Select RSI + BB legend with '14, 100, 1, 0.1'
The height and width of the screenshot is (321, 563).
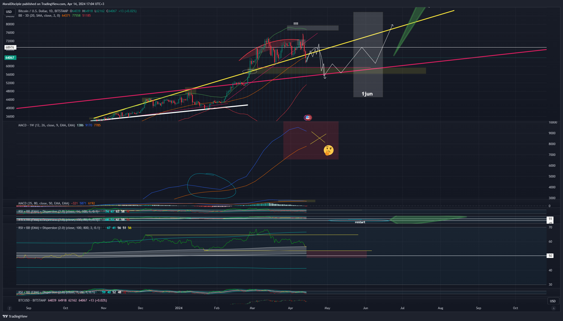[x=58, y=212]
